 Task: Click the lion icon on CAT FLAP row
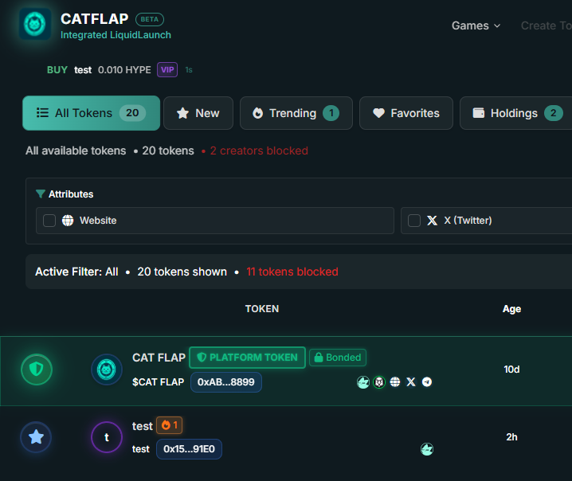(x=379, y=382)
